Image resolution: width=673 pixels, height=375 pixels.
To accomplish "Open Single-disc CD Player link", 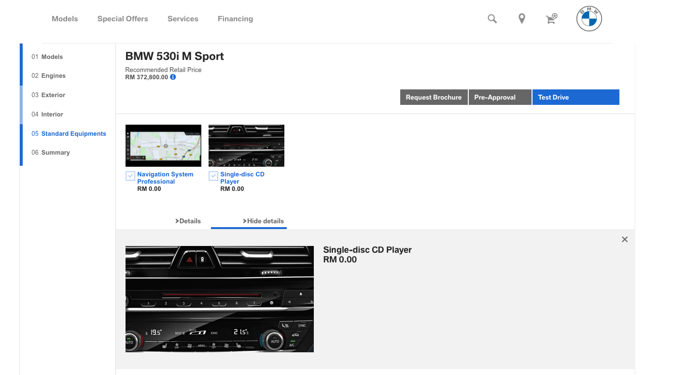I will click(242, 178).
